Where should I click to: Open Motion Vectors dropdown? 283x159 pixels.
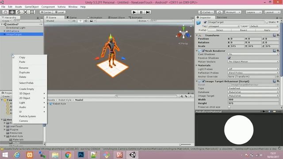click(253, 62)
